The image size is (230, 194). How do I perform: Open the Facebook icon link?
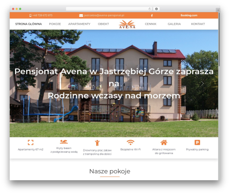pos(152,16)
